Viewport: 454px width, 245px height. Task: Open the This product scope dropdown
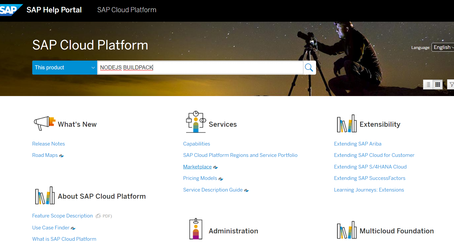coord(65,68)
